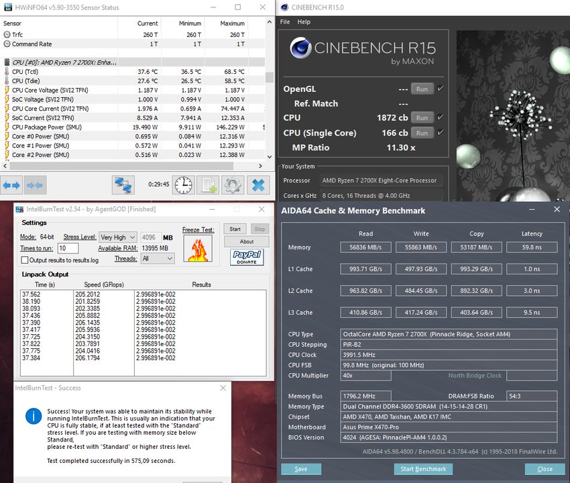Screen dimensions: 570x483
Task: Click the L3 Cache Write value 417.24 GB/s
Action: click(421, 313)
